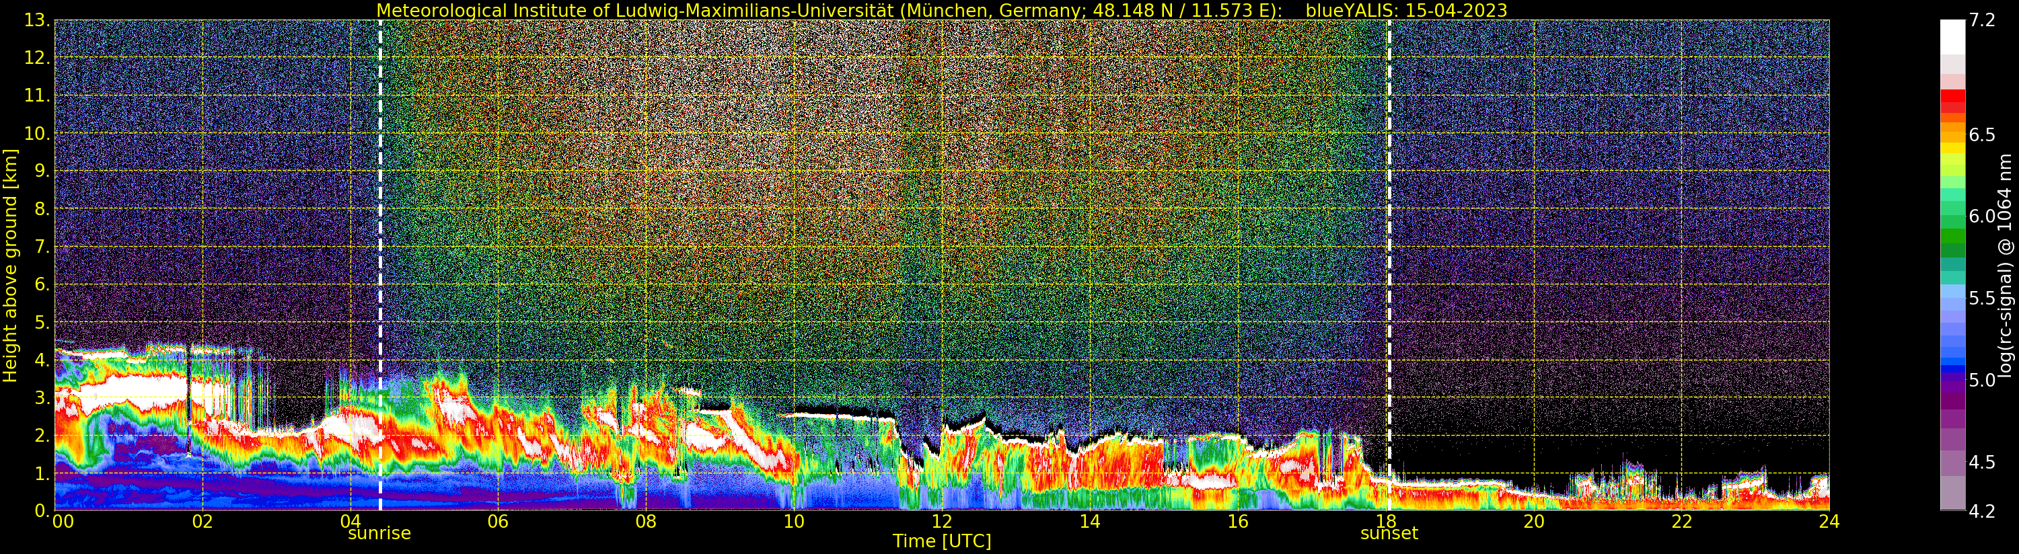The image size is (2019, 554).
Task: Click the time axis tick '20'
Action: point(1533,522)
